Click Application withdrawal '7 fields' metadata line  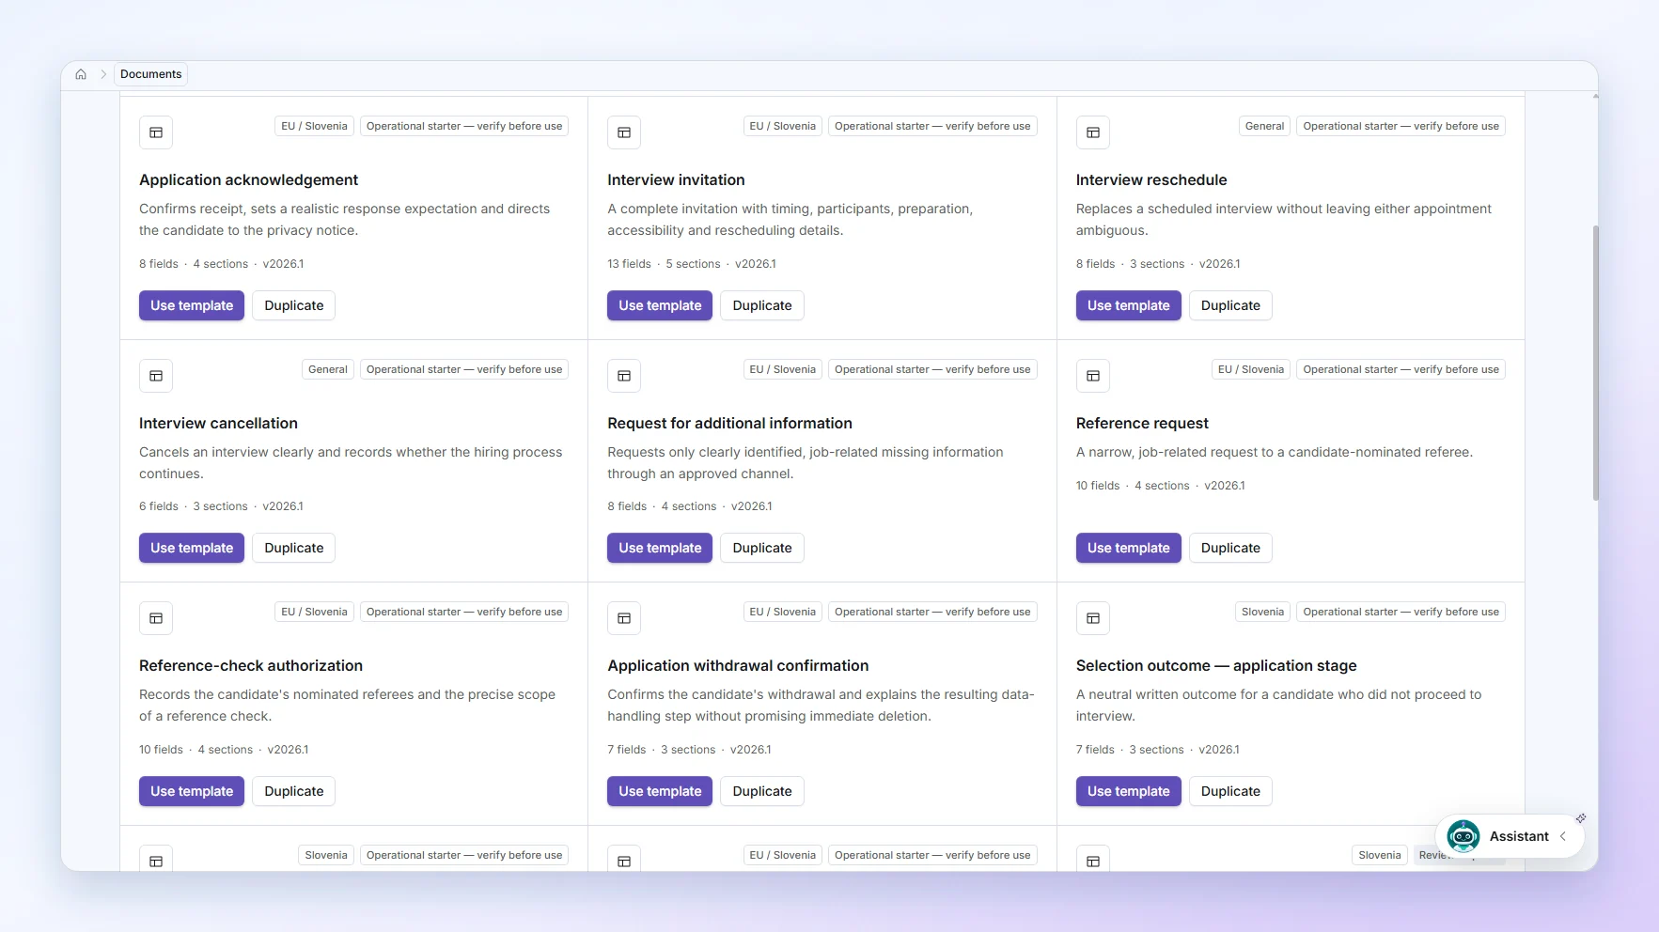(x=689, y=750)
